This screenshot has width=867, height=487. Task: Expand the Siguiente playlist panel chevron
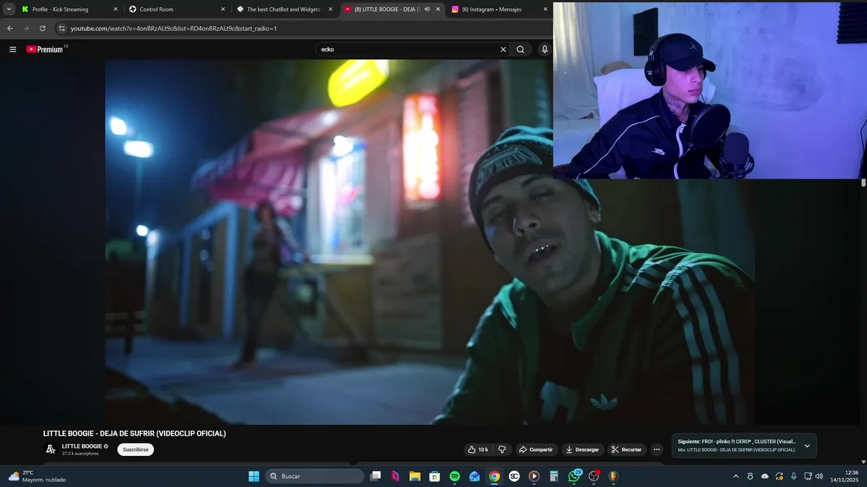(807, 446)
